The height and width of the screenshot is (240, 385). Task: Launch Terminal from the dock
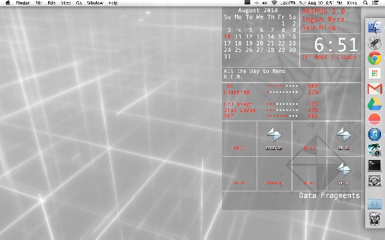[375, 165]
